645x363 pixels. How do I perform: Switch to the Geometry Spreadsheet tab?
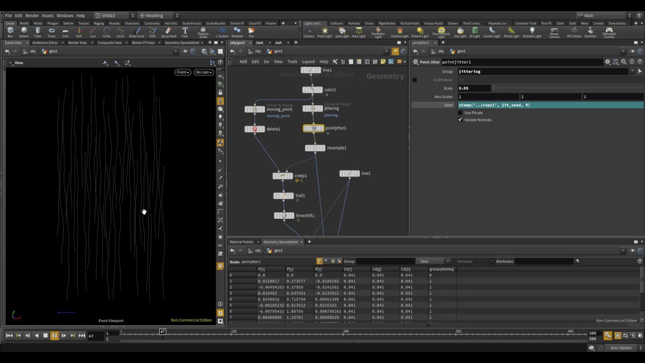pyautogui.click(x=281, y=242)
